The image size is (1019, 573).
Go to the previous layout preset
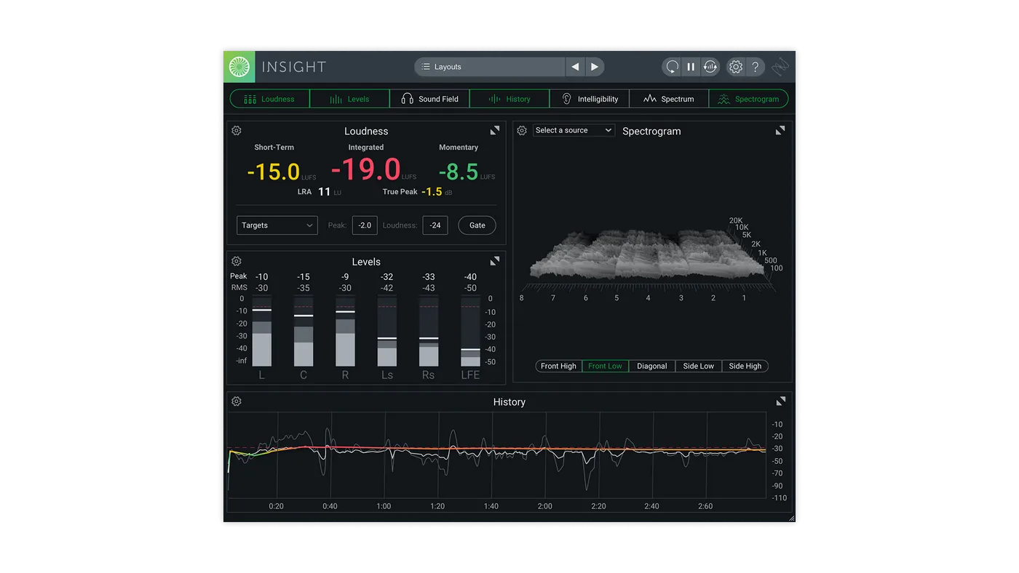point(575,67)
